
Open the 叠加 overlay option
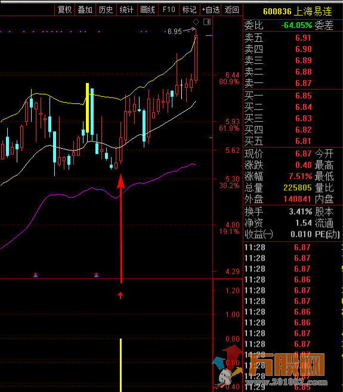tap(85, 10)
